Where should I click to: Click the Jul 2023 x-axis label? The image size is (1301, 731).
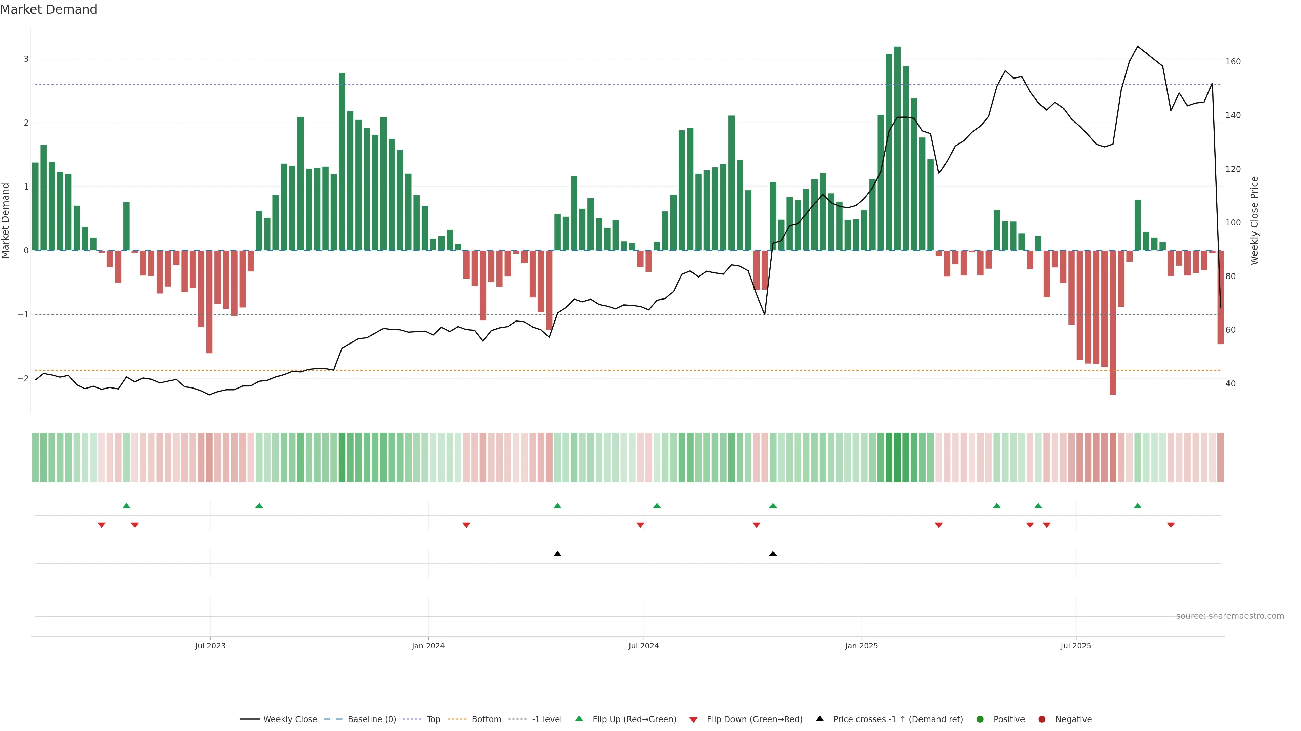(210, 646)
